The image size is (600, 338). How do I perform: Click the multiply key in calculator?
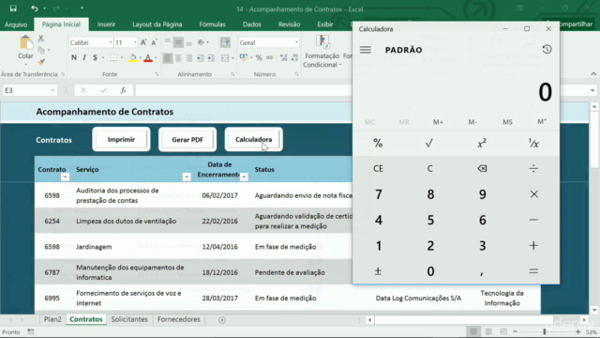pos(533,194)
